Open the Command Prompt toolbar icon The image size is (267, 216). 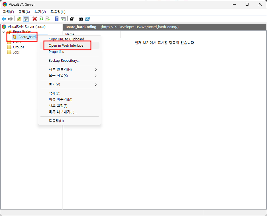pos(81,19)
